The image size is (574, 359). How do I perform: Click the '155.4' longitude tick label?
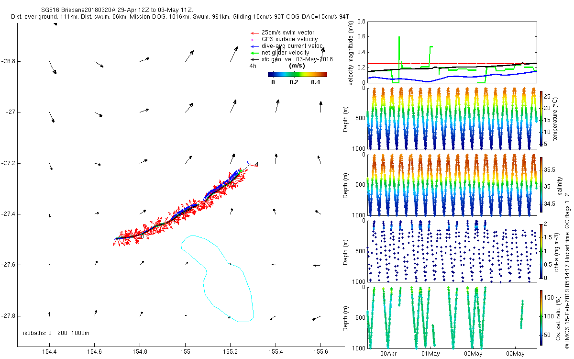click(x=276, y=352)
